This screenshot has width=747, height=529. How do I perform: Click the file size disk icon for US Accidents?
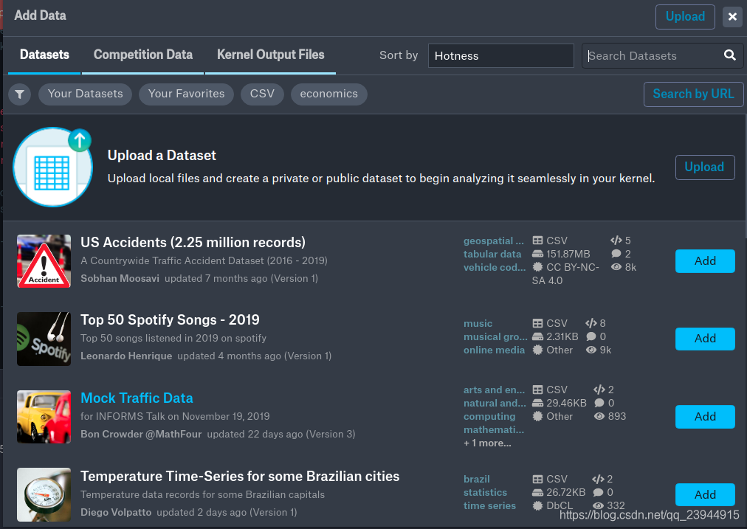pos(537,254)
